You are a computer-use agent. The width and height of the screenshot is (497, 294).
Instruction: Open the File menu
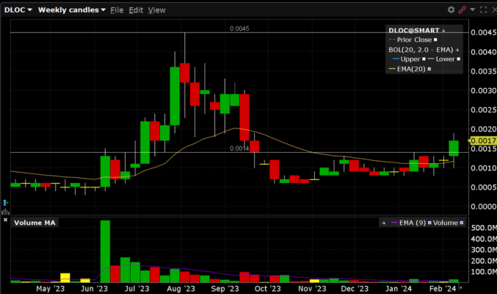tap(117, 10)
